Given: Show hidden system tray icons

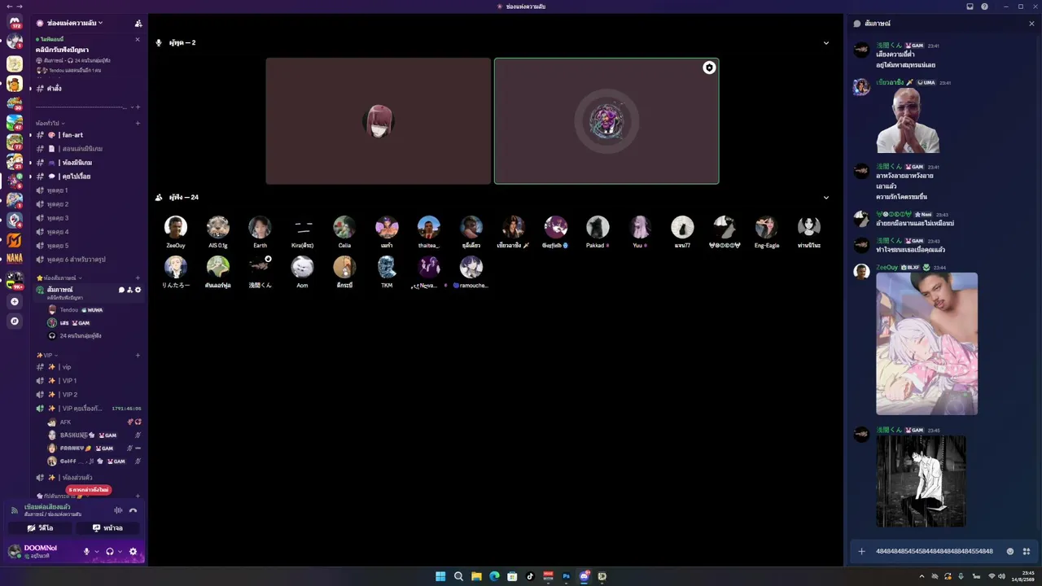Looking at the screenshot, I should (922, 576).
